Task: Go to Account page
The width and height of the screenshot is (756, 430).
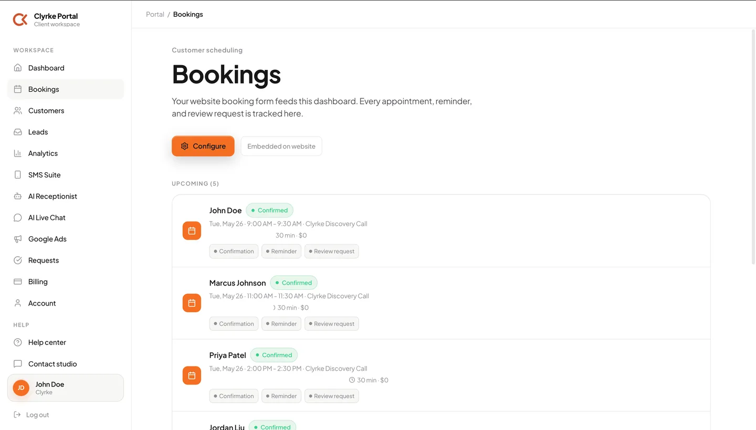Action: point(66,303)
